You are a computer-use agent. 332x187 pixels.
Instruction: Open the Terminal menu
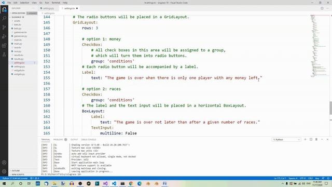point(56,3)
